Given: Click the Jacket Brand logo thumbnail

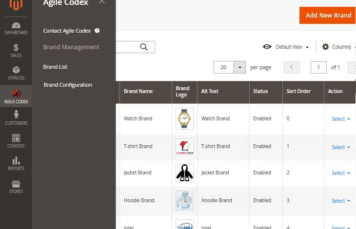Looking at the screenshot, I should (x=184, y=173).
